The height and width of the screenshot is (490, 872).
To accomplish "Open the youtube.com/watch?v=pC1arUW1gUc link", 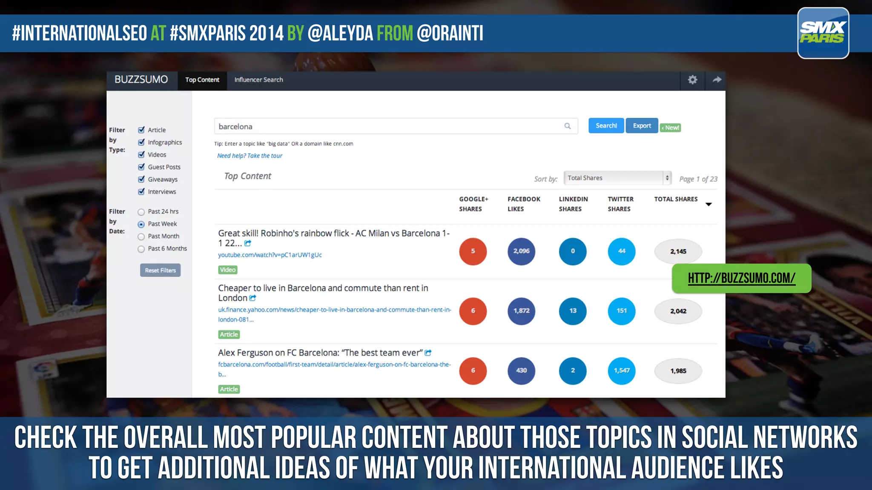I will 270,255.
